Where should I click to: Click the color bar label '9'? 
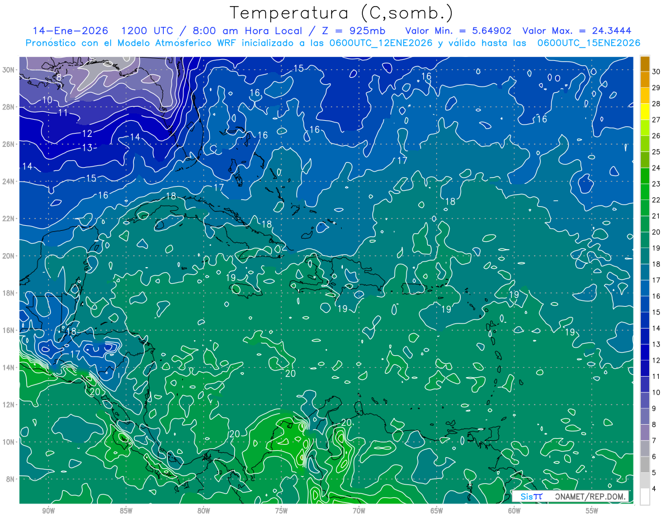654,408
